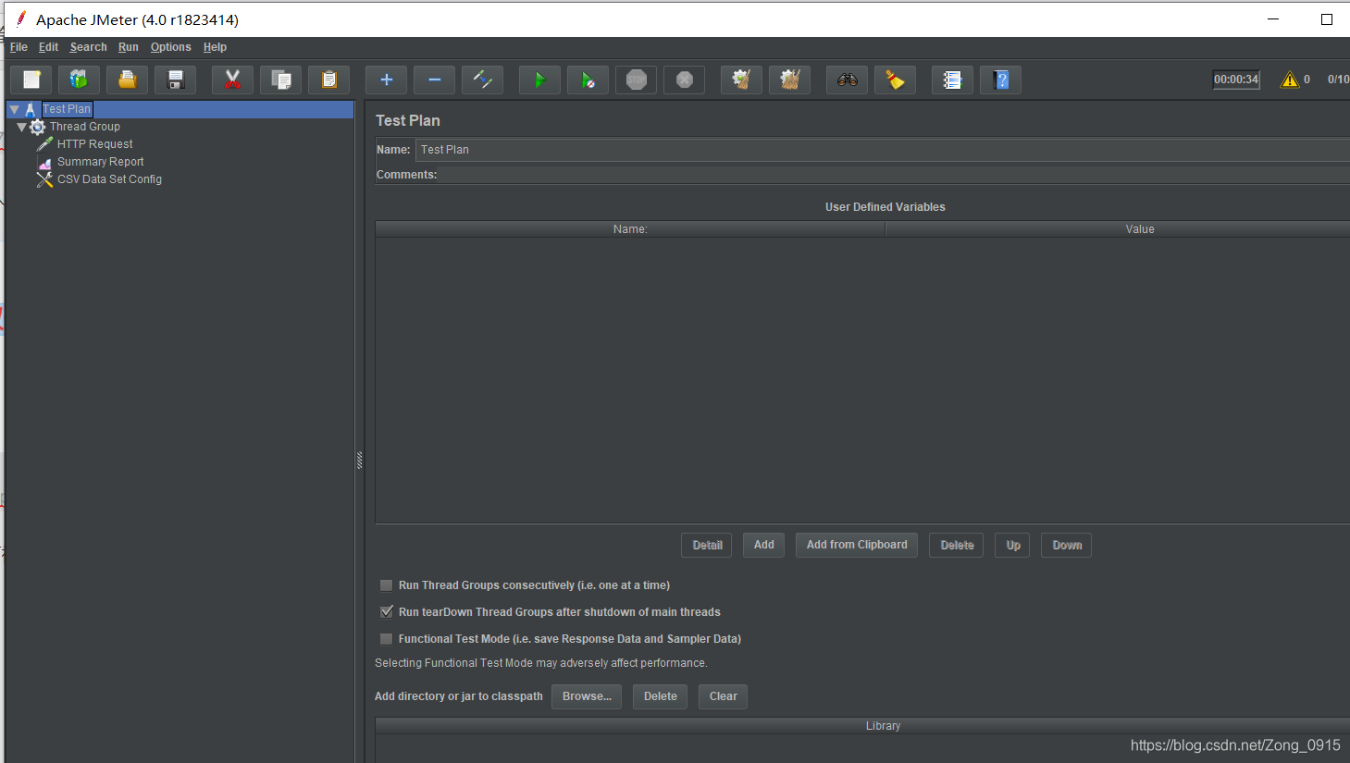Open the Templates icon
The image size is (1350, 763).
pos(79,80)
